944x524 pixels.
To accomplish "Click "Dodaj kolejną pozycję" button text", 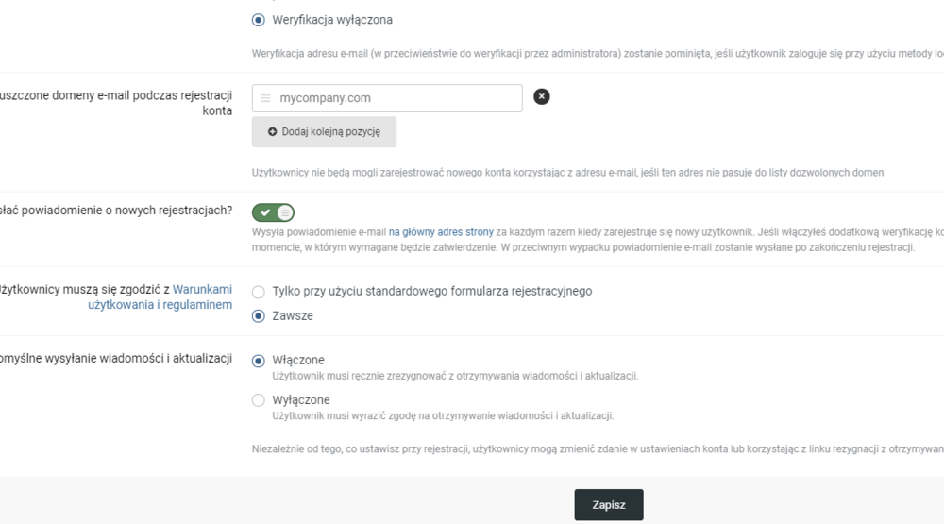I will tap(330, 132).
